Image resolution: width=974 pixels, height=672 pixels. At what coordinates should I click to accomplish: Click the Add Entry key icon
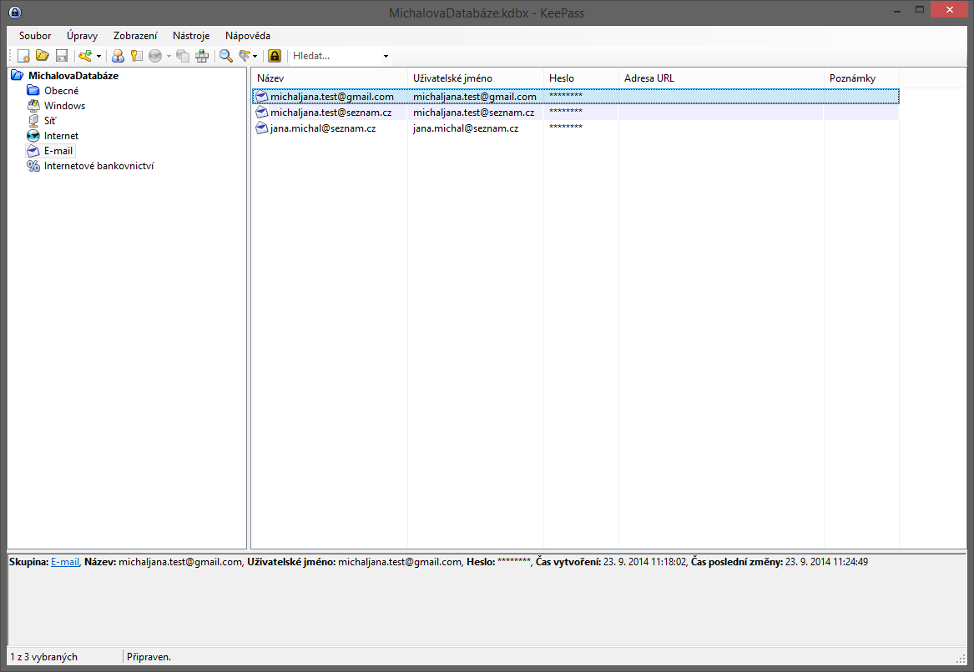(x=83, y=56)
